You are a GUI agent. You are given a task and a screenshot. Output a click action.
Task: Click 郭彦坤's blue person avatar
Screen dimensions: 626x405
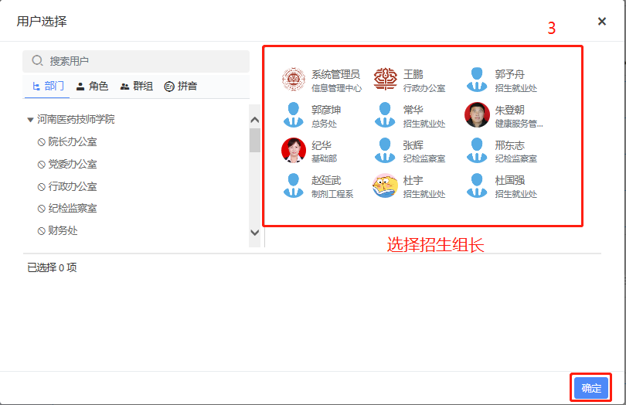point(294,114)
